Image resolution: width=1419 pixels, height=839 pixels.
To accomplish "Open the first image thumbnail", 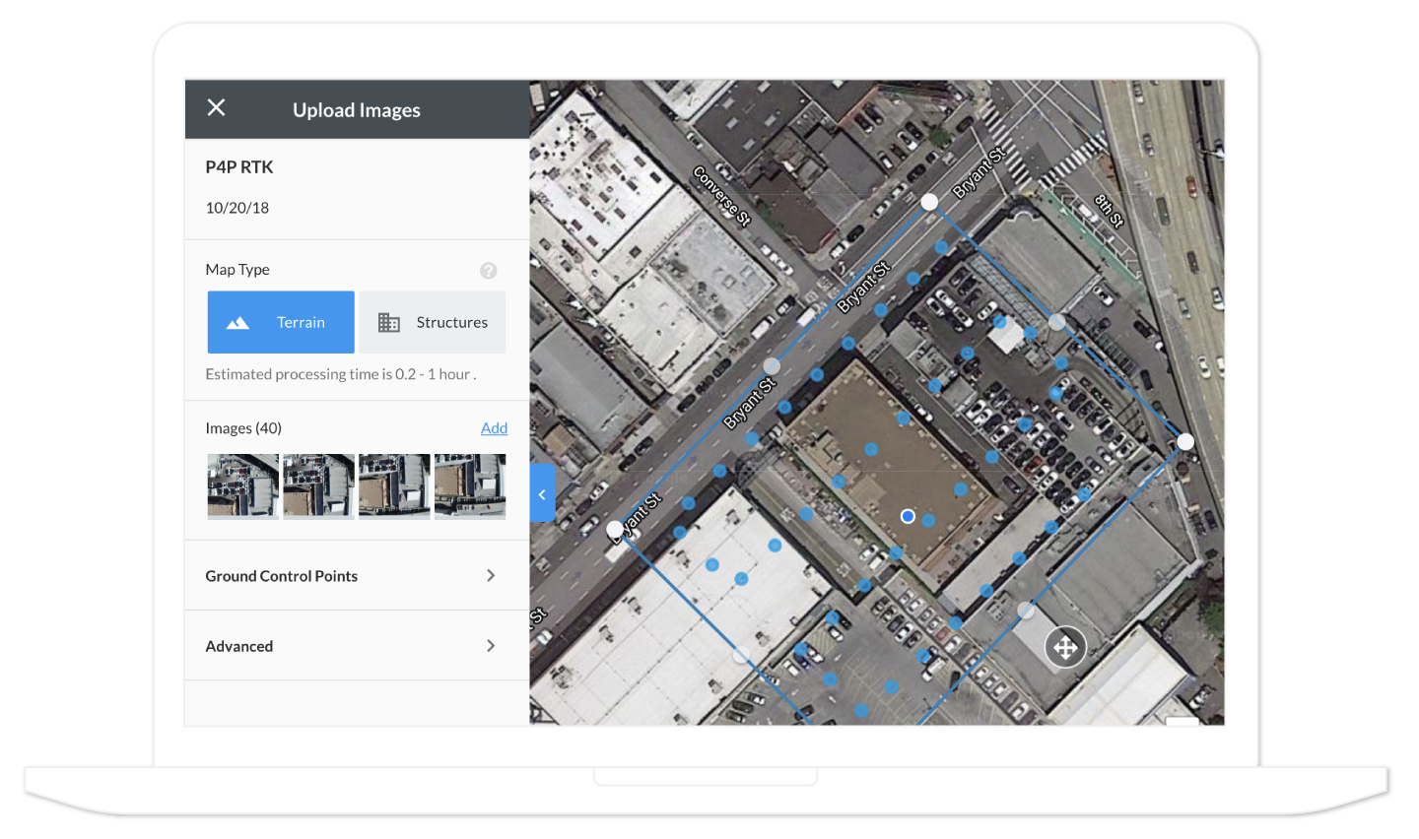I will pos(243,485).
